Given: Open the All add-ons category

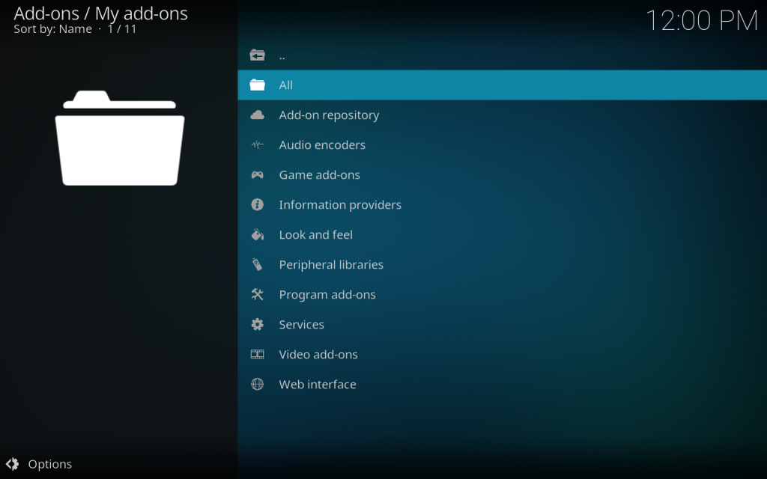Looking at the screenshot, I should (x=285, y=85).
